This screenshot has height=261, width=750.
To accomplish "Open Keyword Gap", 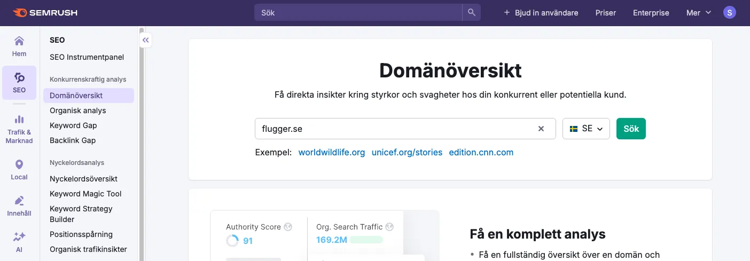I will 73,125.
